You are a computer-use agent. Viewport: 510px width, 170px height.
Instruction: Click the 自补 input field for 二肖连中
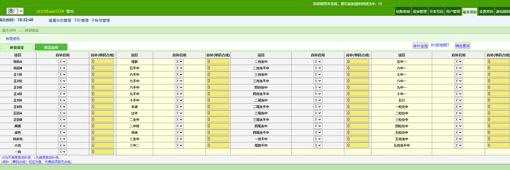pyautogui.click(x=357, y=62)
